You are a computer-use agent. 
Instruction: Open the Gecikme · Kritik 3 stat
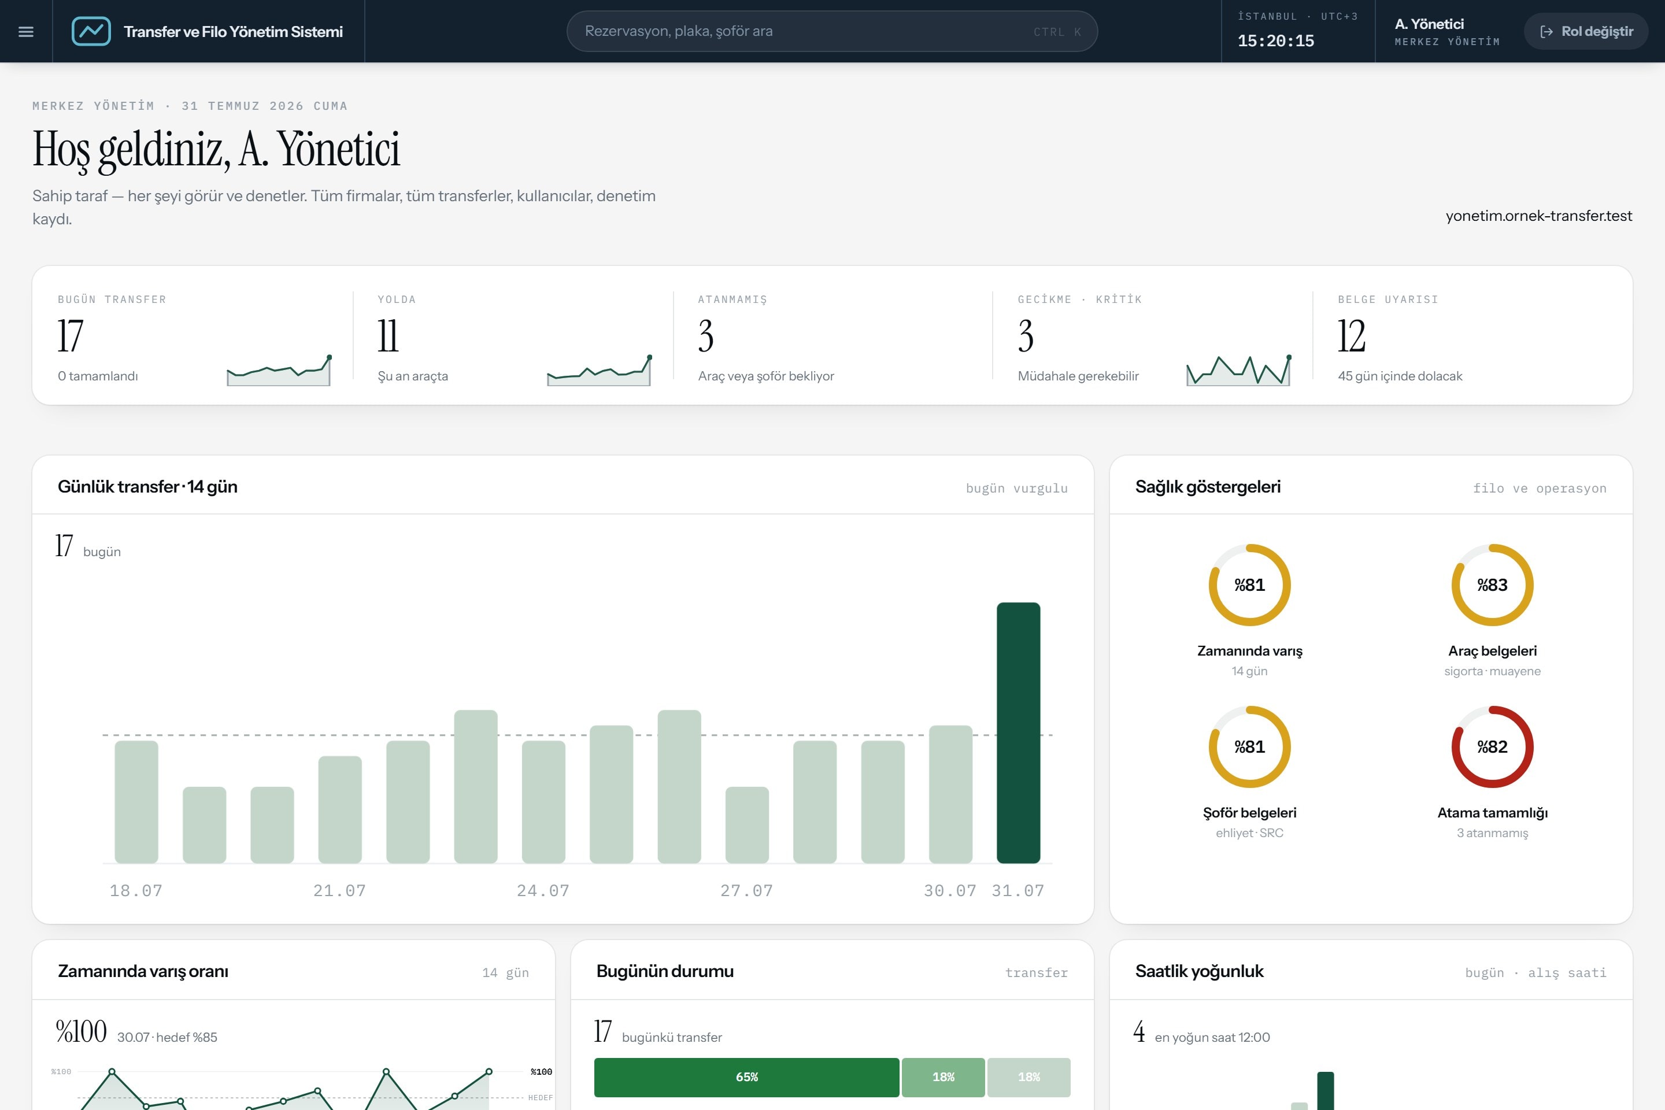tap(1153, 336)
